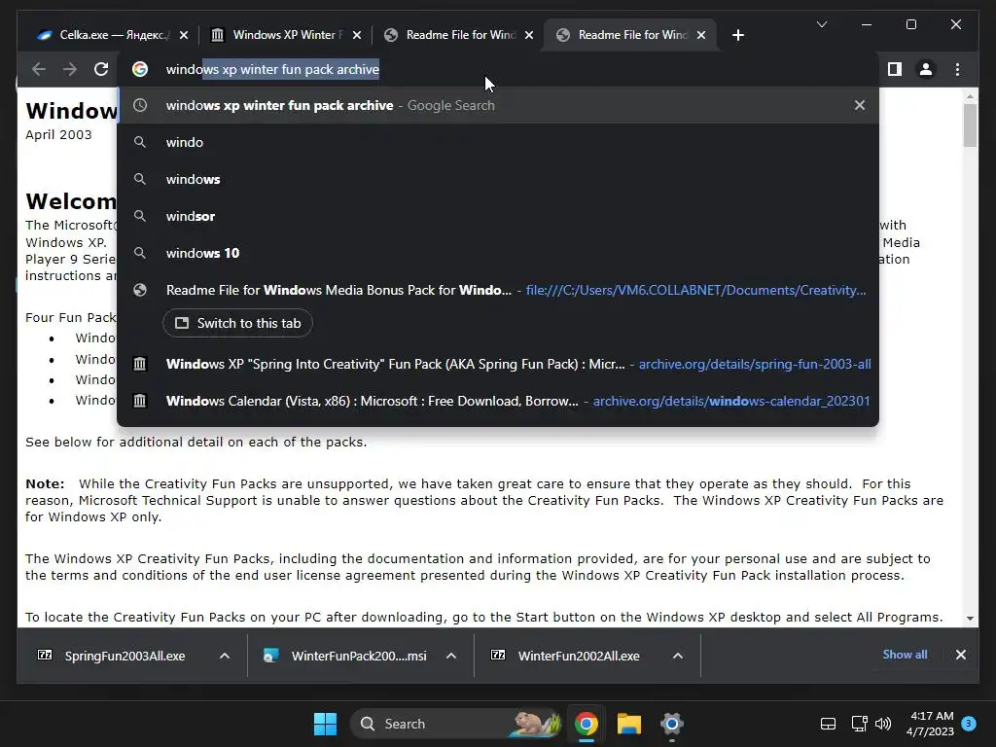This screenshot has width=996, height=747.
Task: Click the Google icon in address bar
Action: coord(140,69)
